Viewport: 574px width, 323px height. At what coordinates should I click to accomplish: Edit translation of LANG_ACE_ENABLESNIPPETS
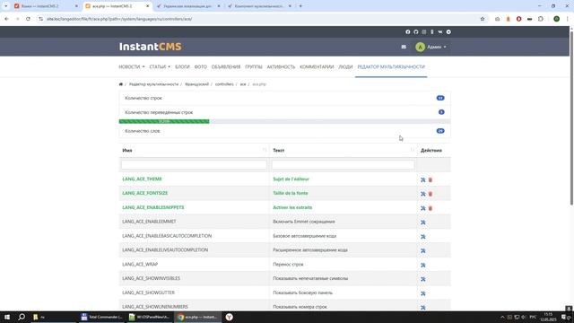[x=422, y=208]
